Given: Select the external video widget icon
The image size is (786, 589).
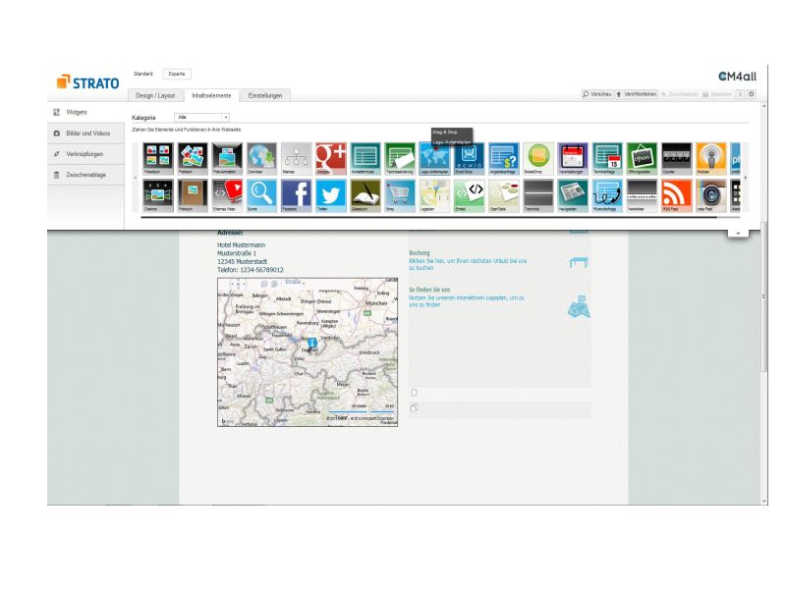Looking at the screenshot, I should tap(227, 195).
